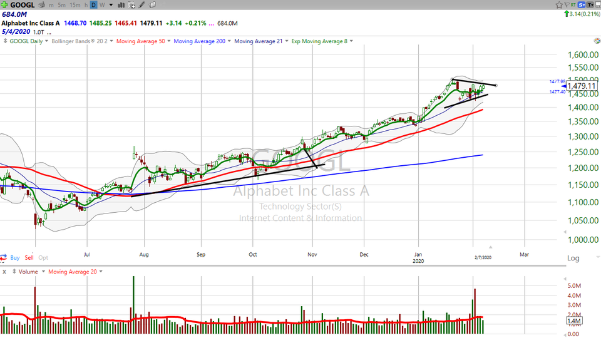Click the reorder arrows beside GOOGL Daily

[x=6, y=41]
